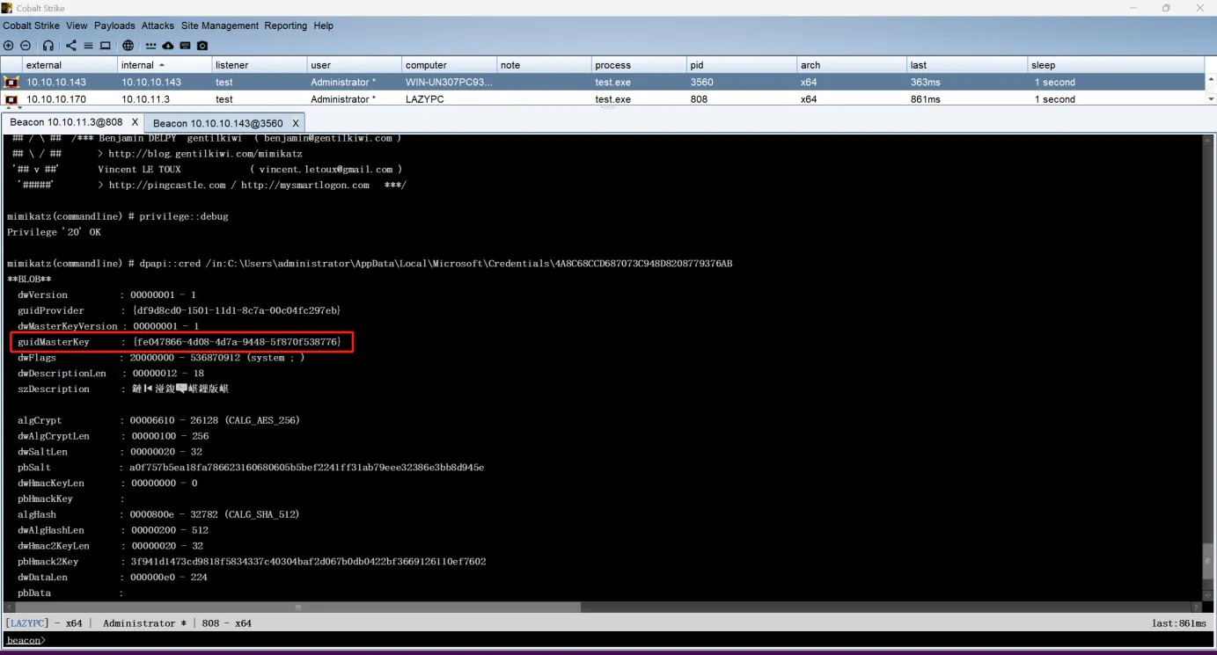Viewport: 1217px width, 655px height.
Task: Click the disconnect (minus circle) toolbar icon
Action: click(x=26, y=46)
